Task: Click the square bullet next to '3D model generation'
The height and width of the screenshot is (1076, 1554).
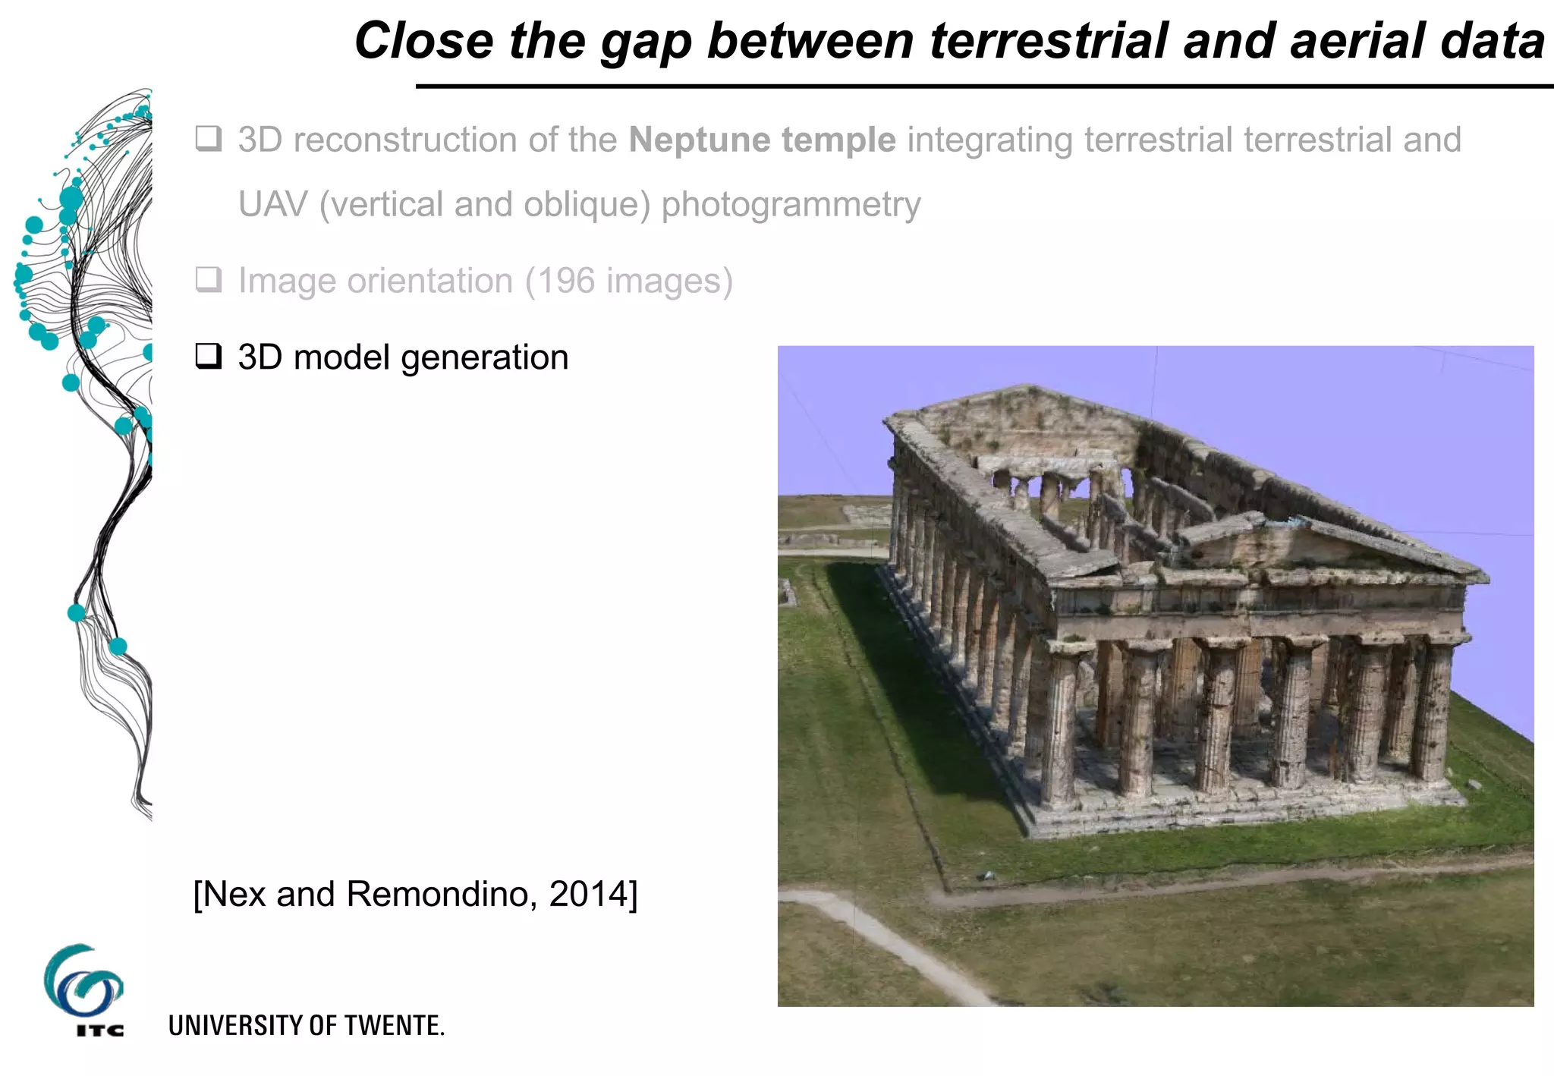Action: (209, 356)
